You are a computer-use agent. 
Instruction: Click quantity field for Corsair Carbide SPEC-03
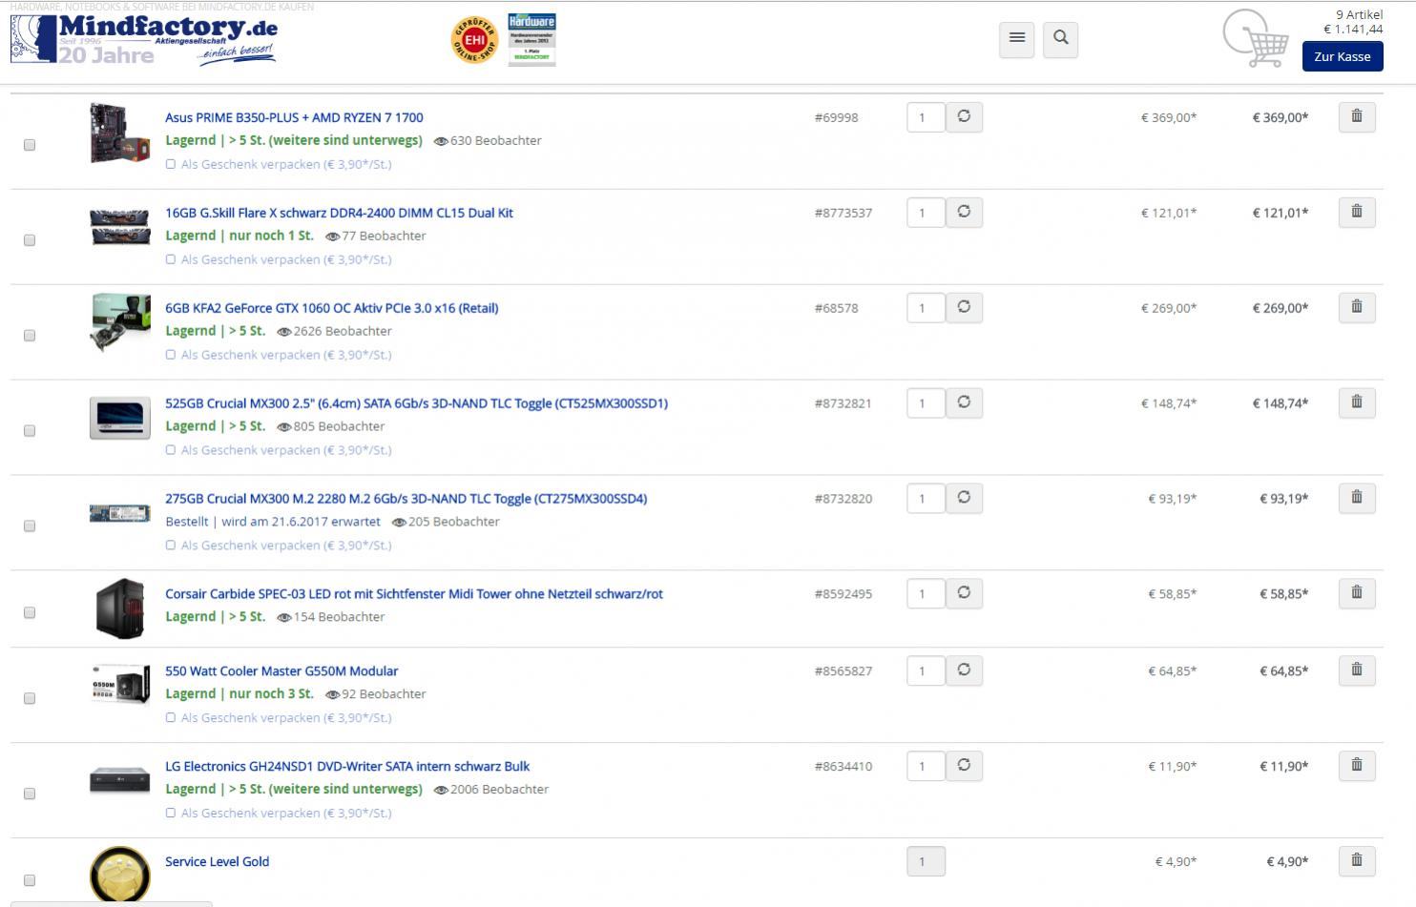[926, 594]
